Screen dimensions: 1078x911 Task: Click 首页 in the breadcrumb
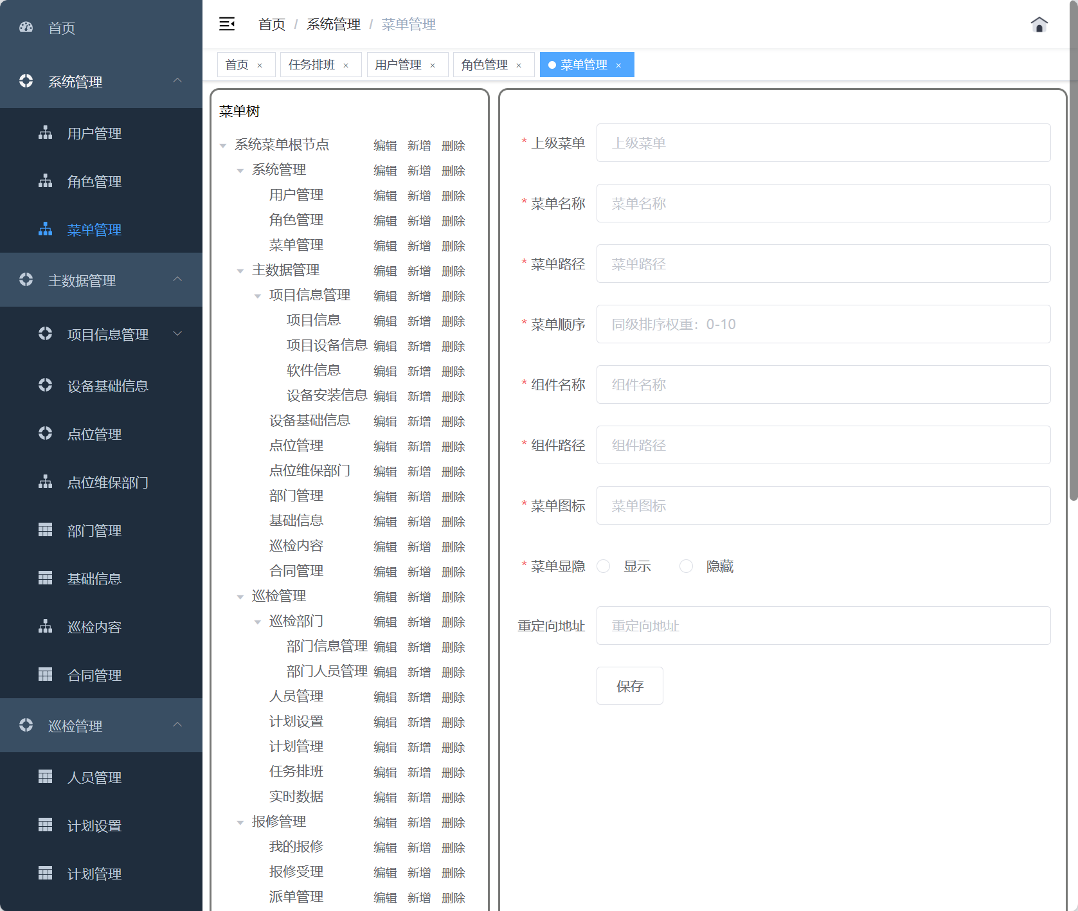pyautogui.click(x=272, y=24)
